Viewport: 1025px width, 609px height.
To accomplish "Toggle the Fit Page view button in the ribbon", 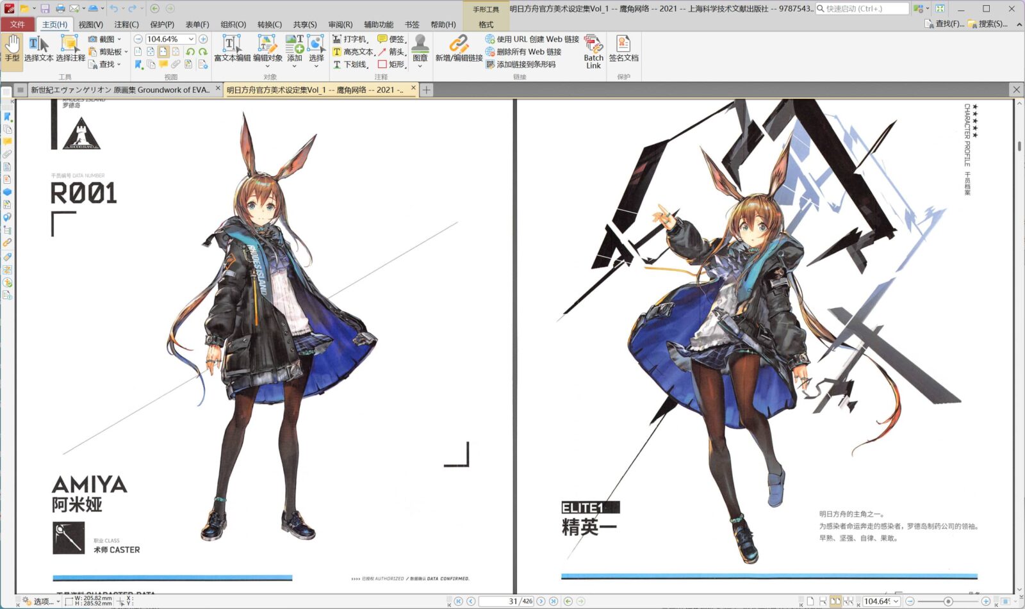I will [151, 51].
